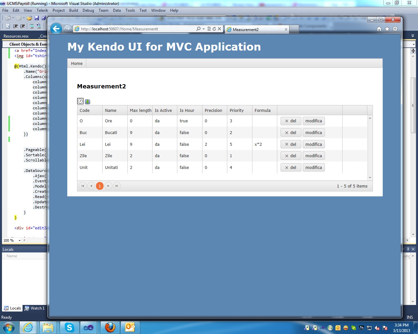
Task: Switch to the Locals tab in Visual Studio
Action: 12,308
